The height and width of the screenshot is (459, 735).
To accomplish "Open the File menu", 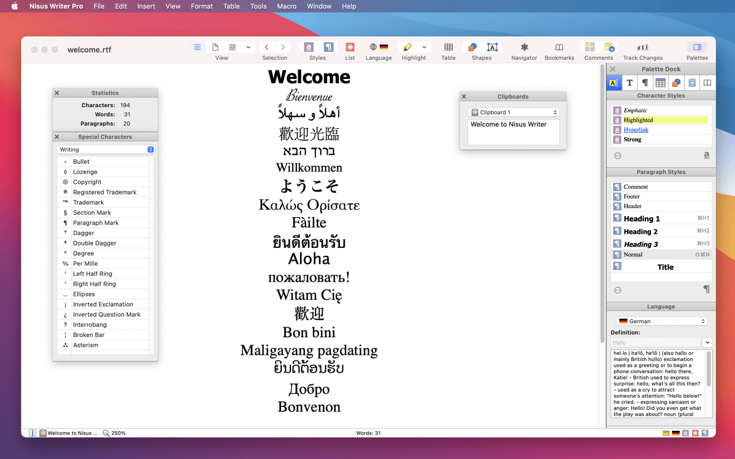I will pos(99,6).
